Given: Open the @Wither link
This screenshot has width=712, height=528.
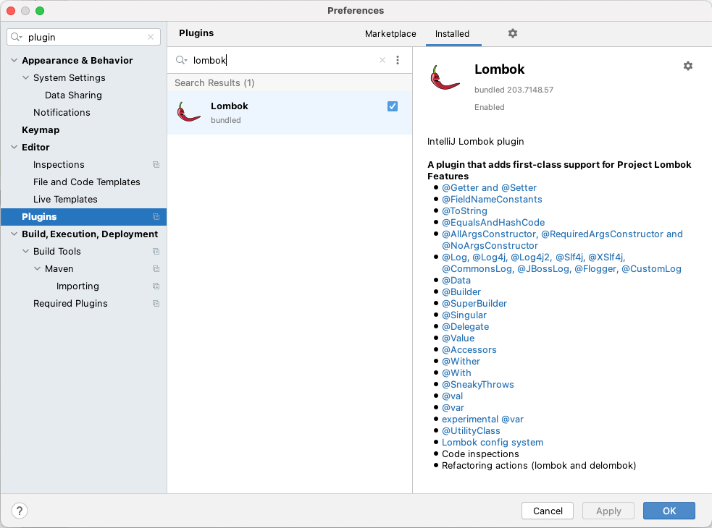Looking at the screenshot, I should (461, 361).
